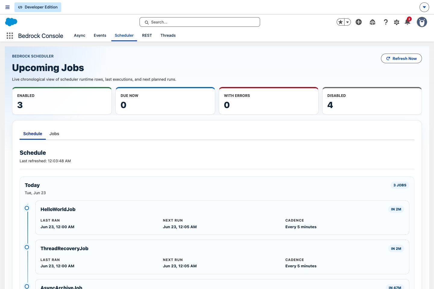Open the hamburger menu at top left

(8, 7)
